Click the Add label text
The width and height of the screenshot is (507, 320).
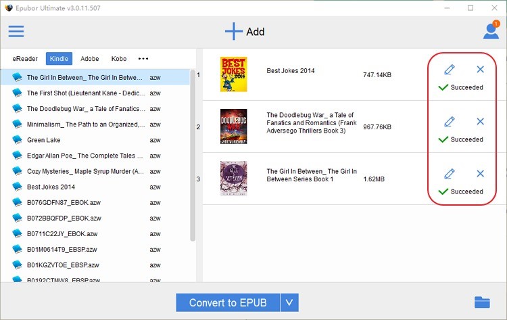[256, 32]
